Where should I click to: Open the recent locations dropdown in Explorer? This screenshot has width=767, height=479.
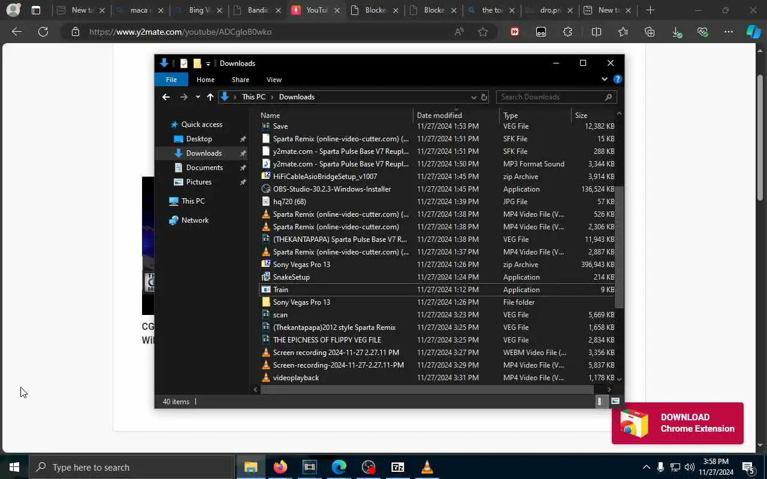click(198, 97)
